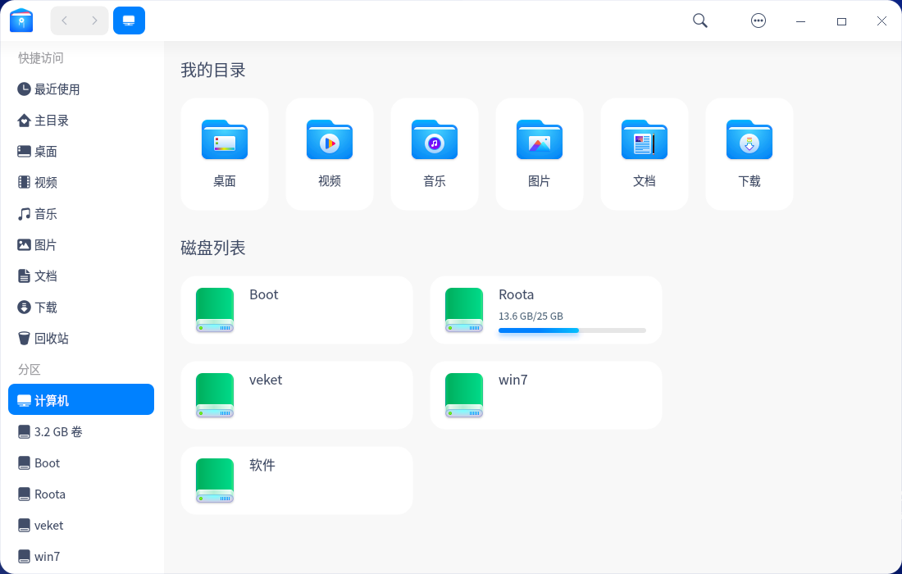Open the 下载 folder icon in 我的目录
Image resolution: width=902 pixels, height=574 pixels.
click(x=749, y=139)
